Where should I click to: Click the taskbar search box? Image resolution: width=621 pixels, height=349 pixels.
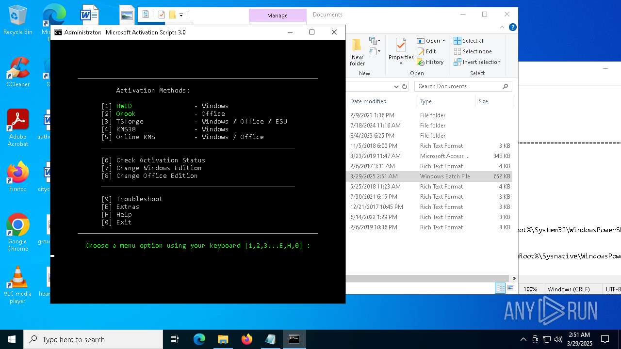(x=93, y=339)
